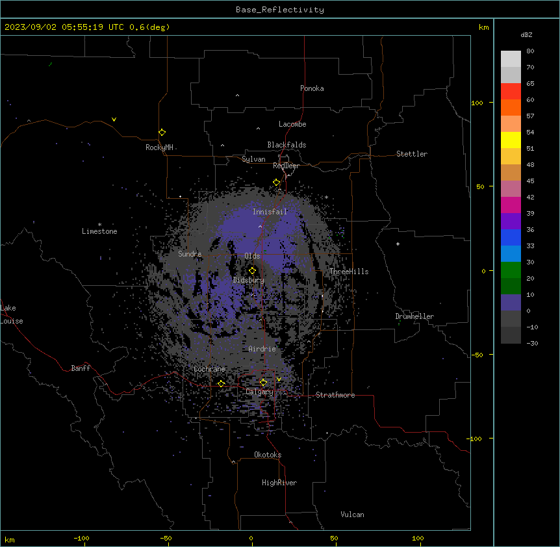
Task: Click the km unit label at bottom left
Action: (10, 539)
